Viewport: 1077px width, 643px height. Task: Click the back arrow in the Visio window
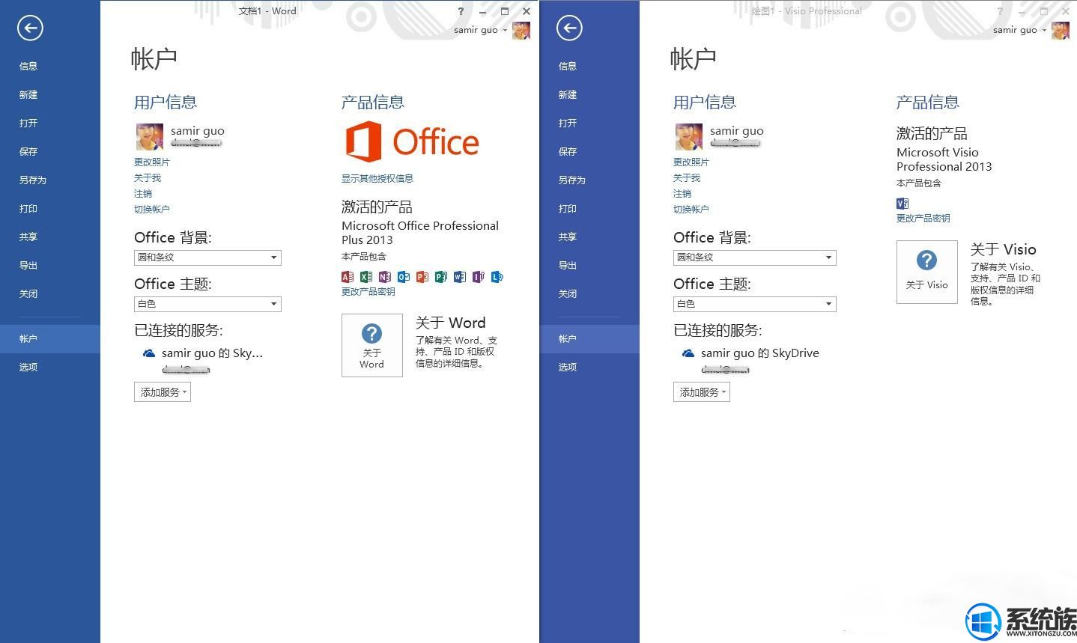[x=569, y=28]
